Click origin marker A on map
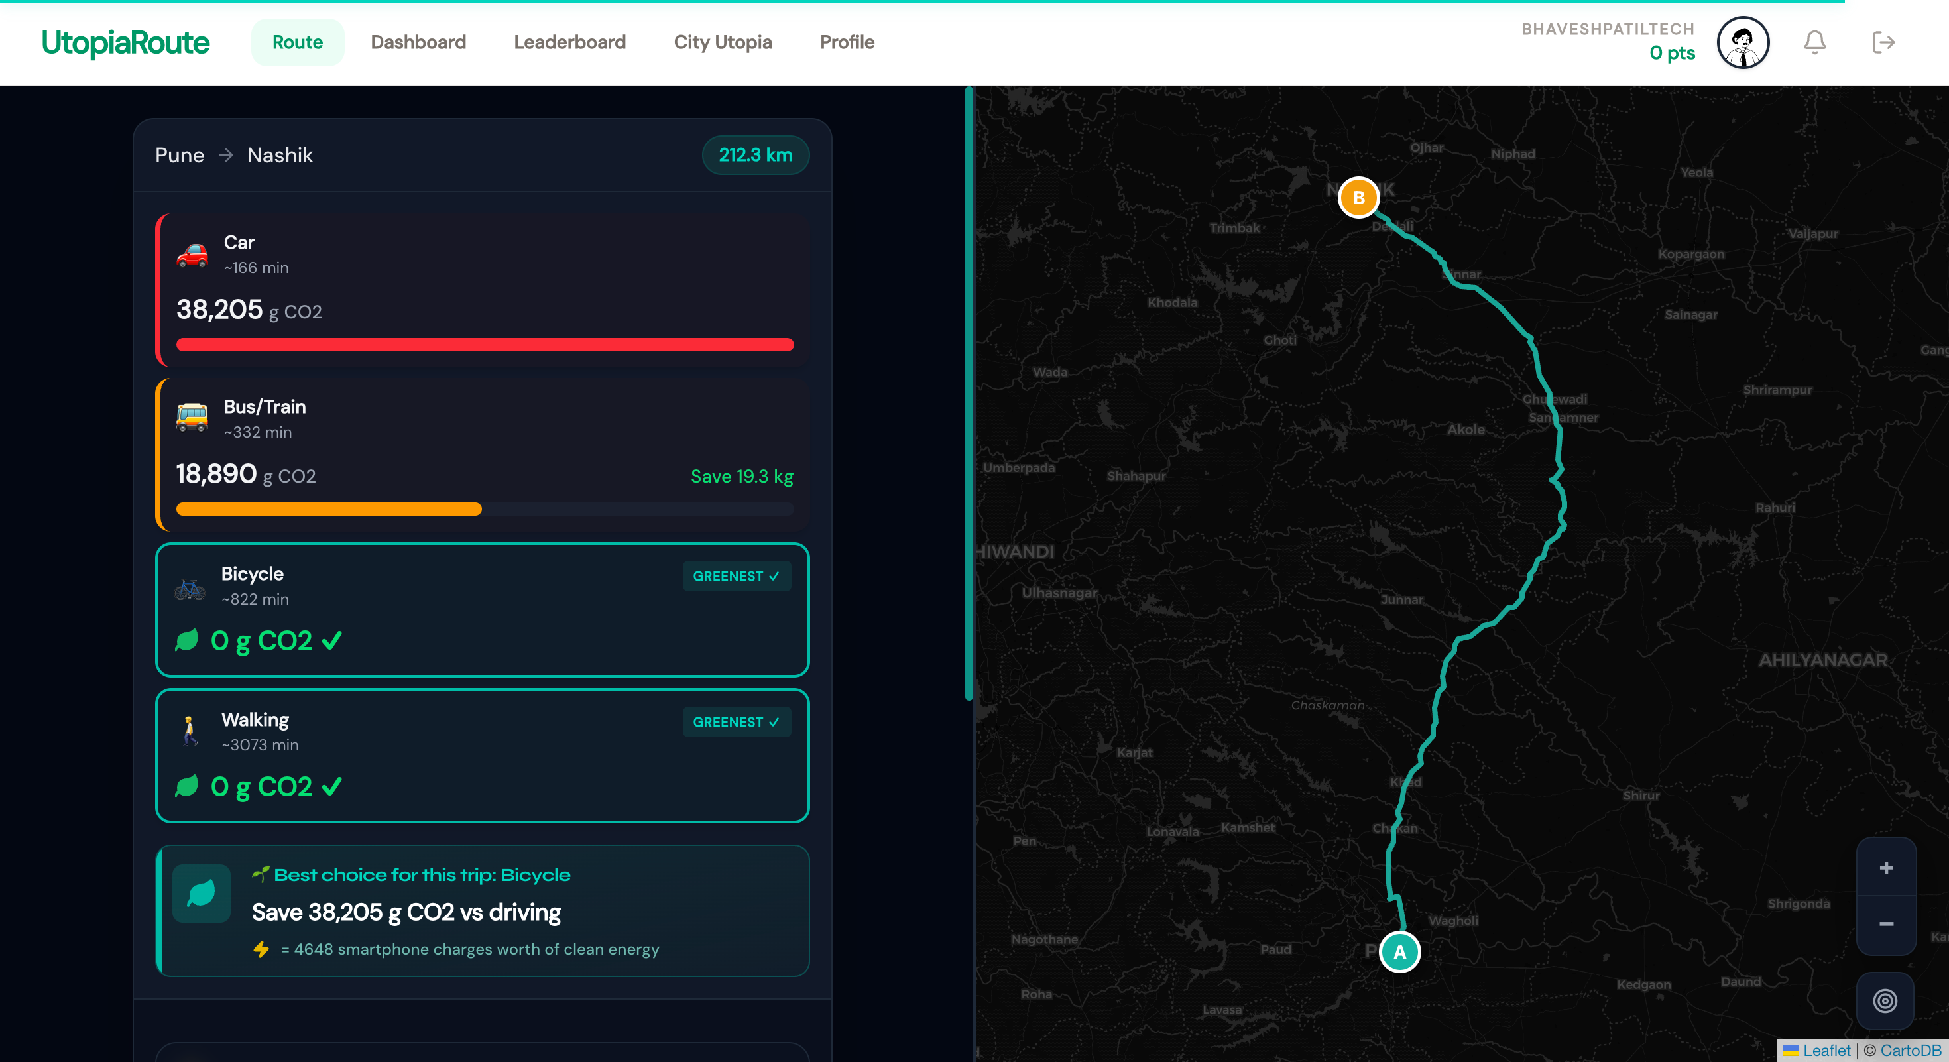Screen dimensions: 1949x1062 coord(1399,953)
